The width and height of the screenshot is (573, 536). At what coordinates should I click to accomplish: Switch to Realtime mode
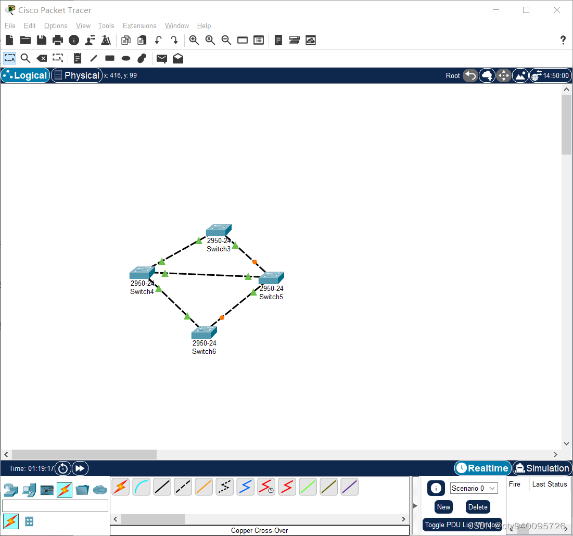click(x=483, y=468)
